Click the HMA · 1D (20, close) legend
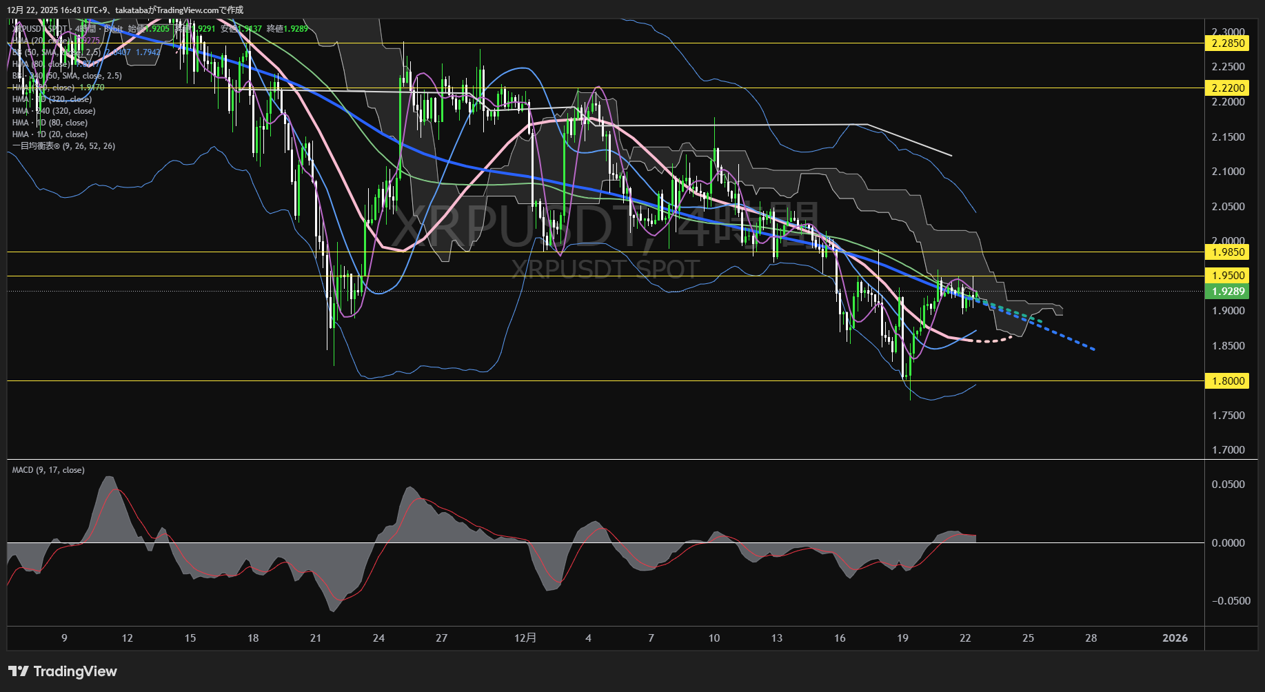The width and height of the screenshot is (1265, 692). pos(50,134)
